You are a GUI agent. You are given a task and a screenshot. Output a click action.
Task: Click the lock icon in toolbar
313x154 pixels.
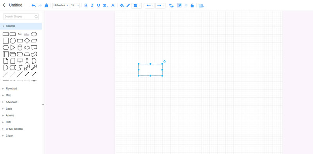(192, 5)
